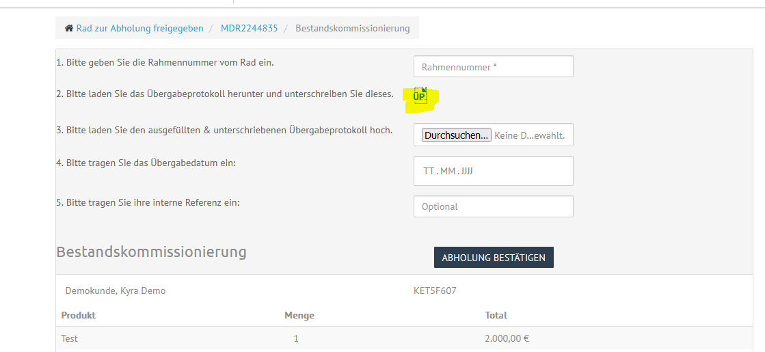This screenshot has width=765, height=352.
Task: Click the Produkt column header
Action: coord(79,315)
